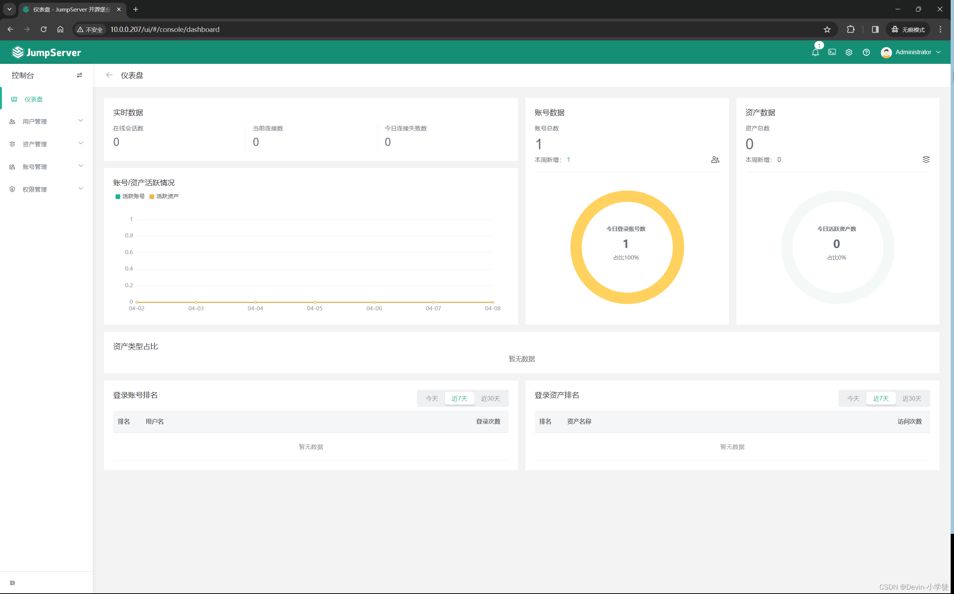Open 账号管理 menu label
954x594 pixels.
pyautogui.click(x=35, y=167)
